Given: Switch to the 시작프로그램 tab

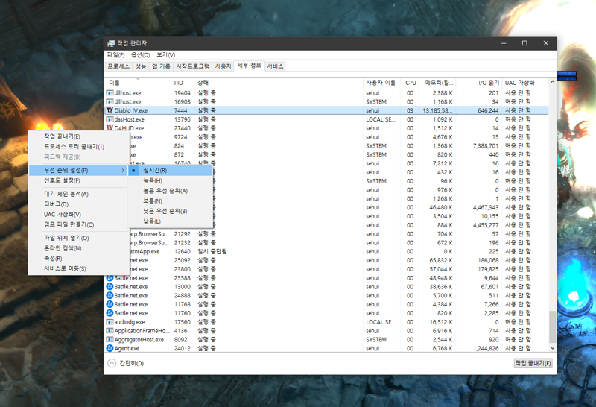Looking at the screenshot, I should tap(192, 66).
